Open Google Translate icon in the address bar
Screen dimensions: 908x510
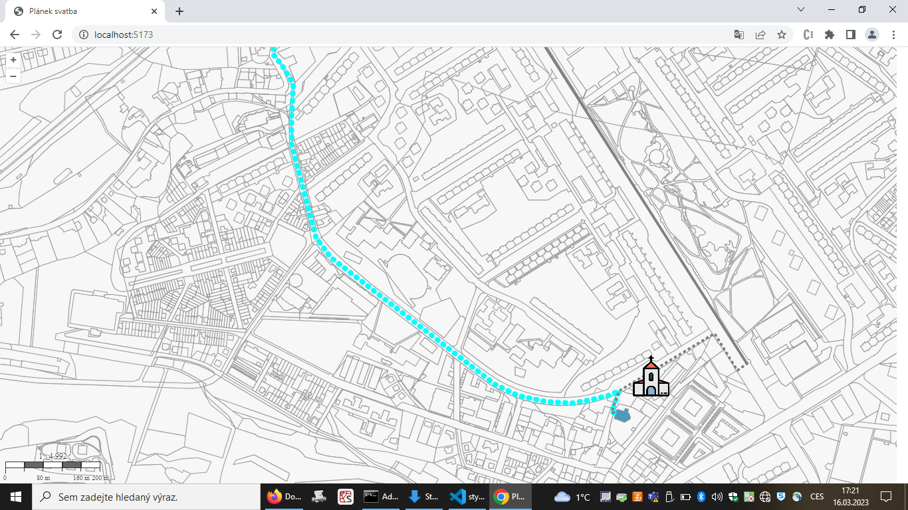coord(738,34)
